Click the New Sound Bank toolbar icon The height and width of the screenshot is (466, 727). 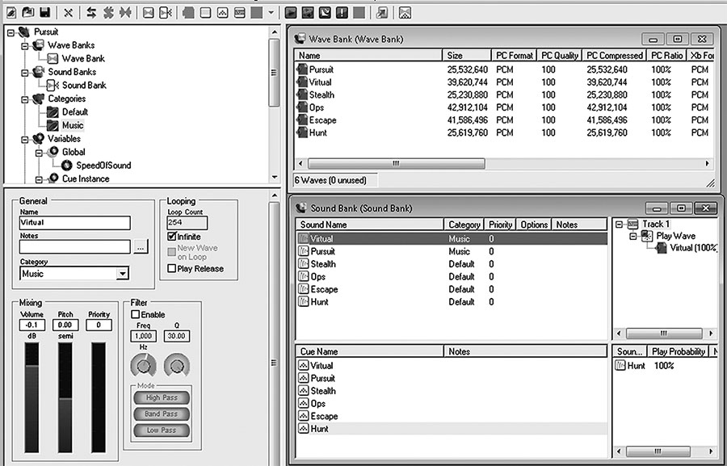click(x=166, y=12)
